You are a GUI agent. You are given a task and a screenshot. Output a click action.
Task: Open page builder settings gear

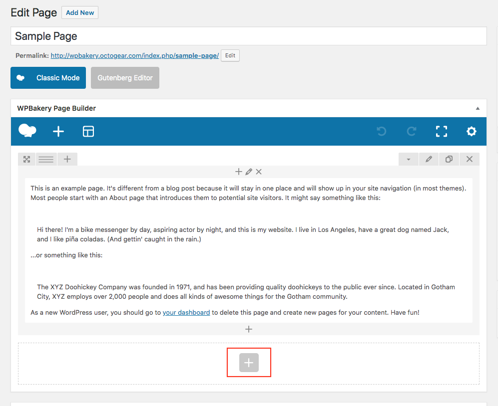point(472,132)
